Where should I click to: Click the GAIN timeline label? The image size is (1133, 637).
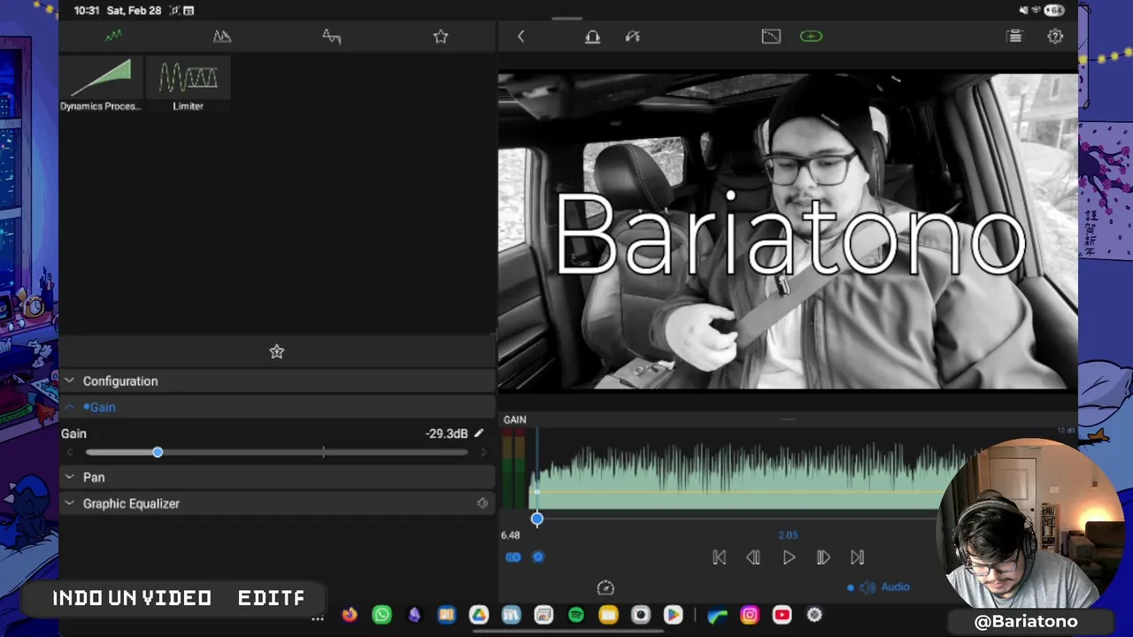coord(515,419)
